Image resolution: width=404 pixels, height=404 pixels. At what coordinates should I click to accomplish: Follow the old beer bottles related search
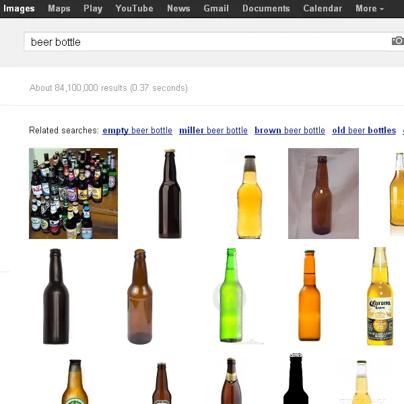(364, 131)
